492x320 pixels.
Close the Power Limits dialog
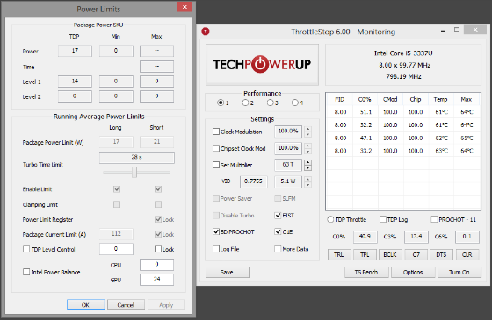coord(184,7)
